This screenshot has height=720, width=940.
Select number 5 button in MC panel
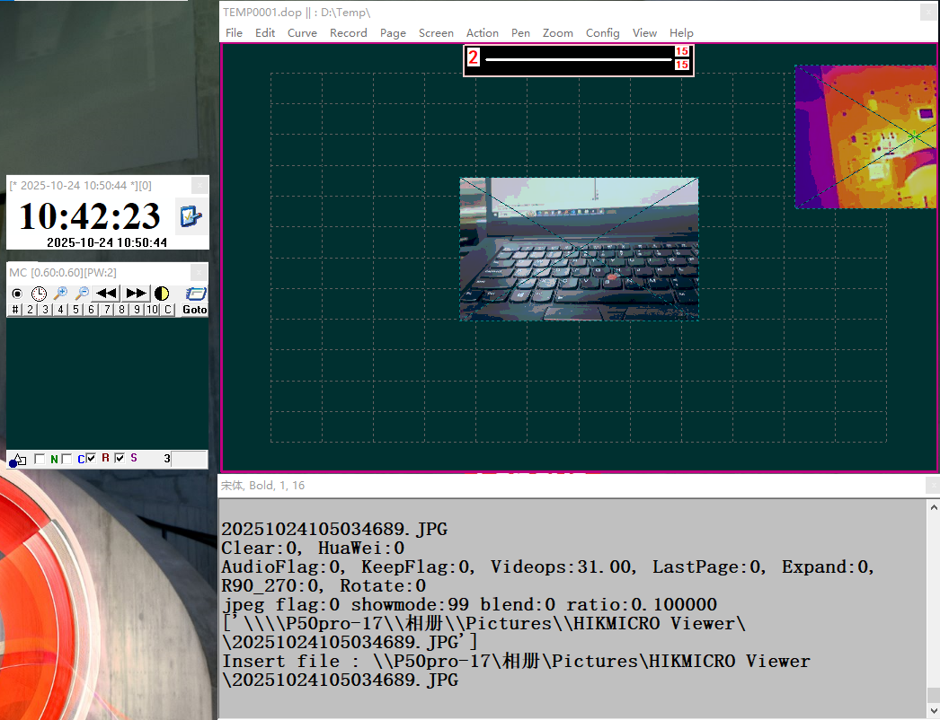click(x=75, y=310)
